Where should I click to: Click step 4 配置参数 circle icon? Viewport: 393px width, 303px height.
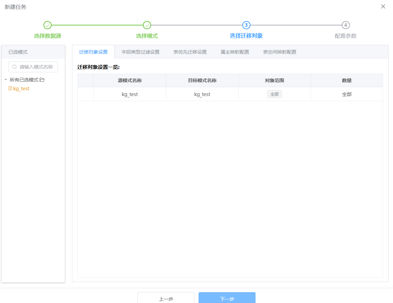pyautogui.click(x=345, y=25)
